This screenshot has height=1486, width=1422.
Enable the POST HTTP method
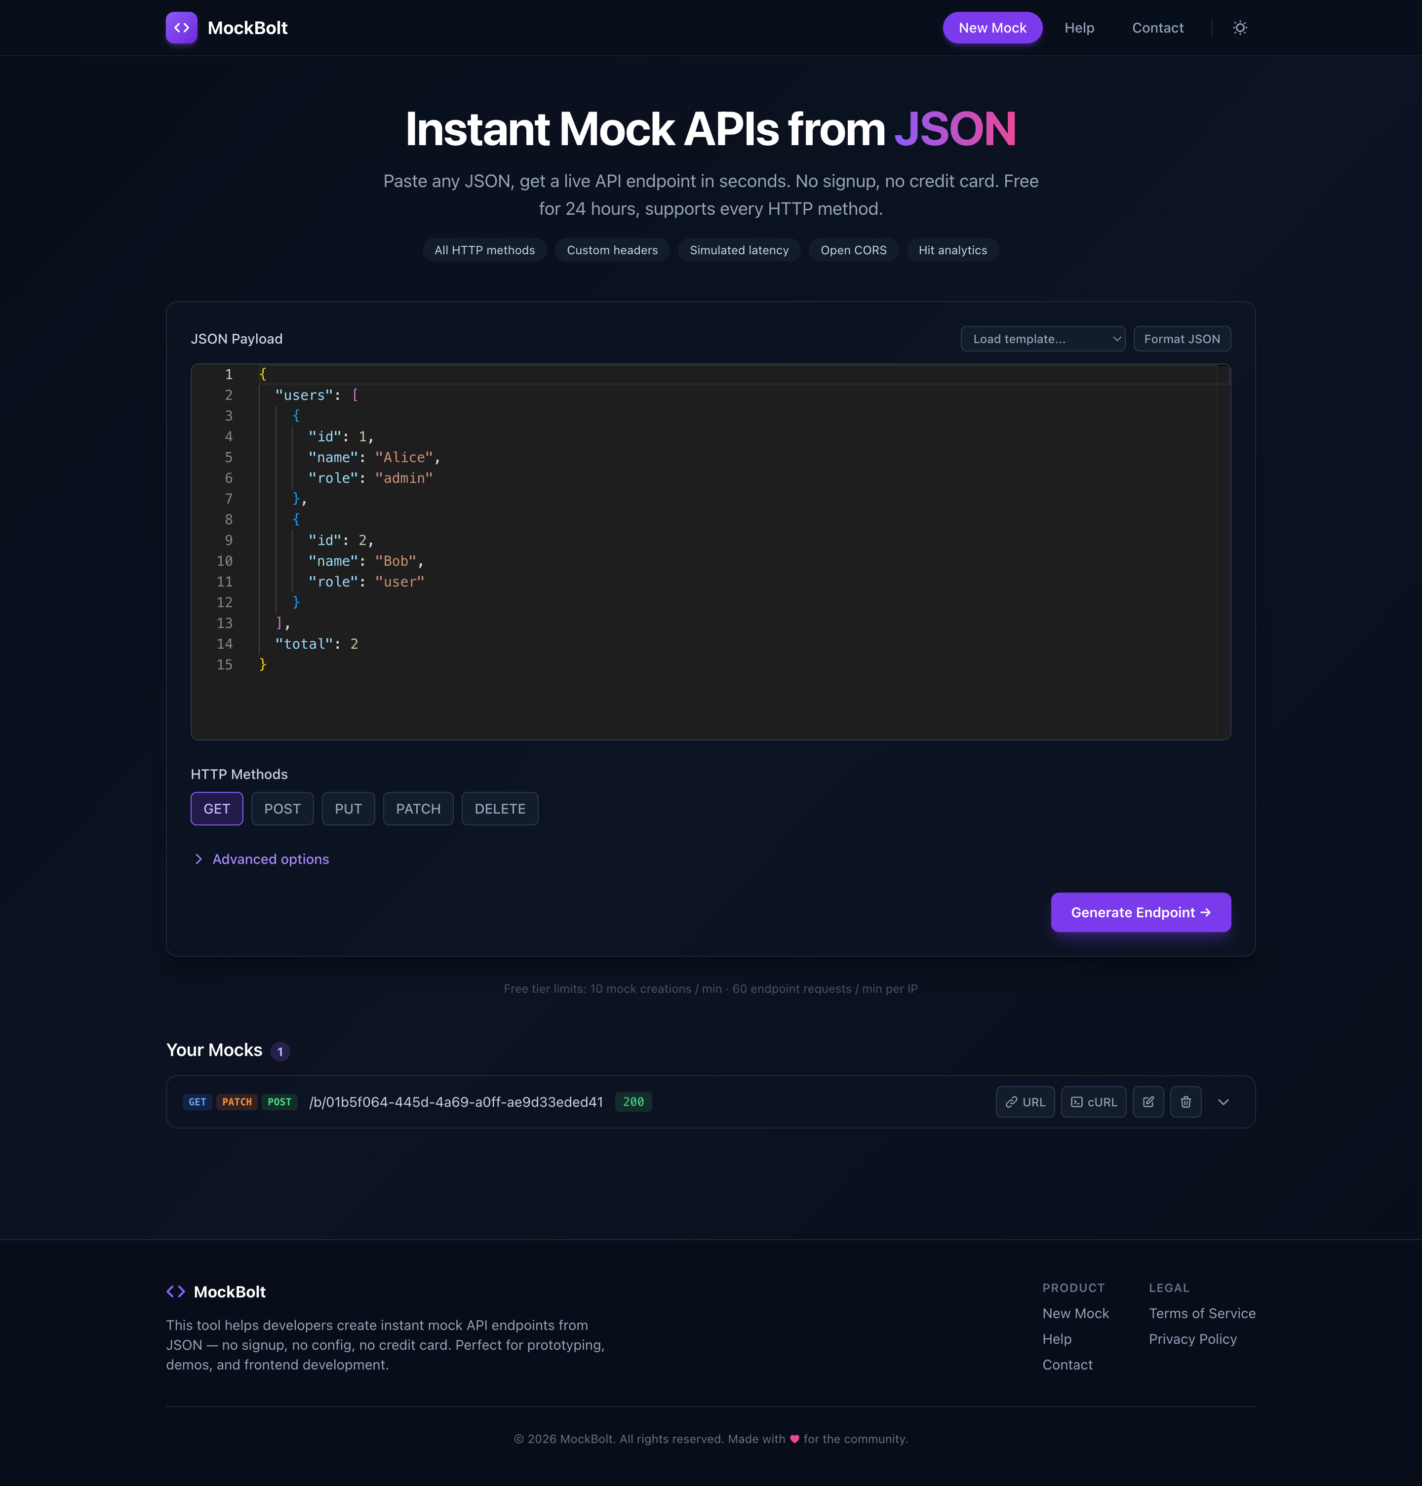pyautogui.click(x=282, y=809)
